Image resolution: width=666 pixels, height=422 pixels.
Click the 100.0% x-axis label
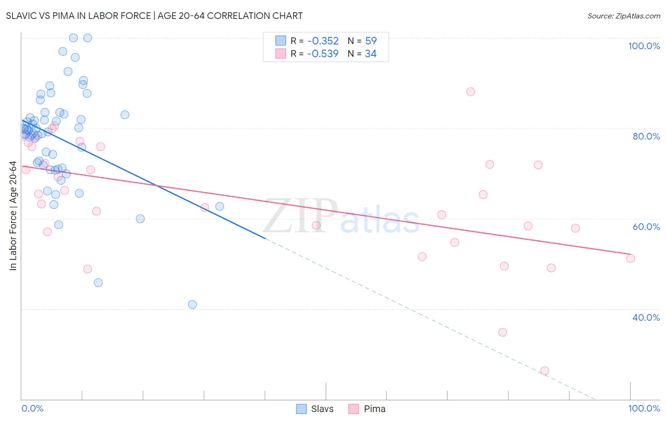[644, 408]
